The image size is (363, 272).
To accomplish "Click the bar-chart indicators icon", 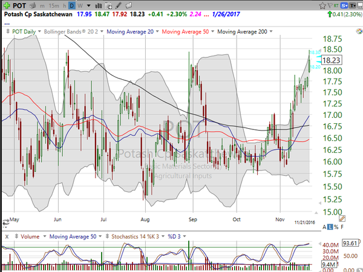I will point(99,5).
